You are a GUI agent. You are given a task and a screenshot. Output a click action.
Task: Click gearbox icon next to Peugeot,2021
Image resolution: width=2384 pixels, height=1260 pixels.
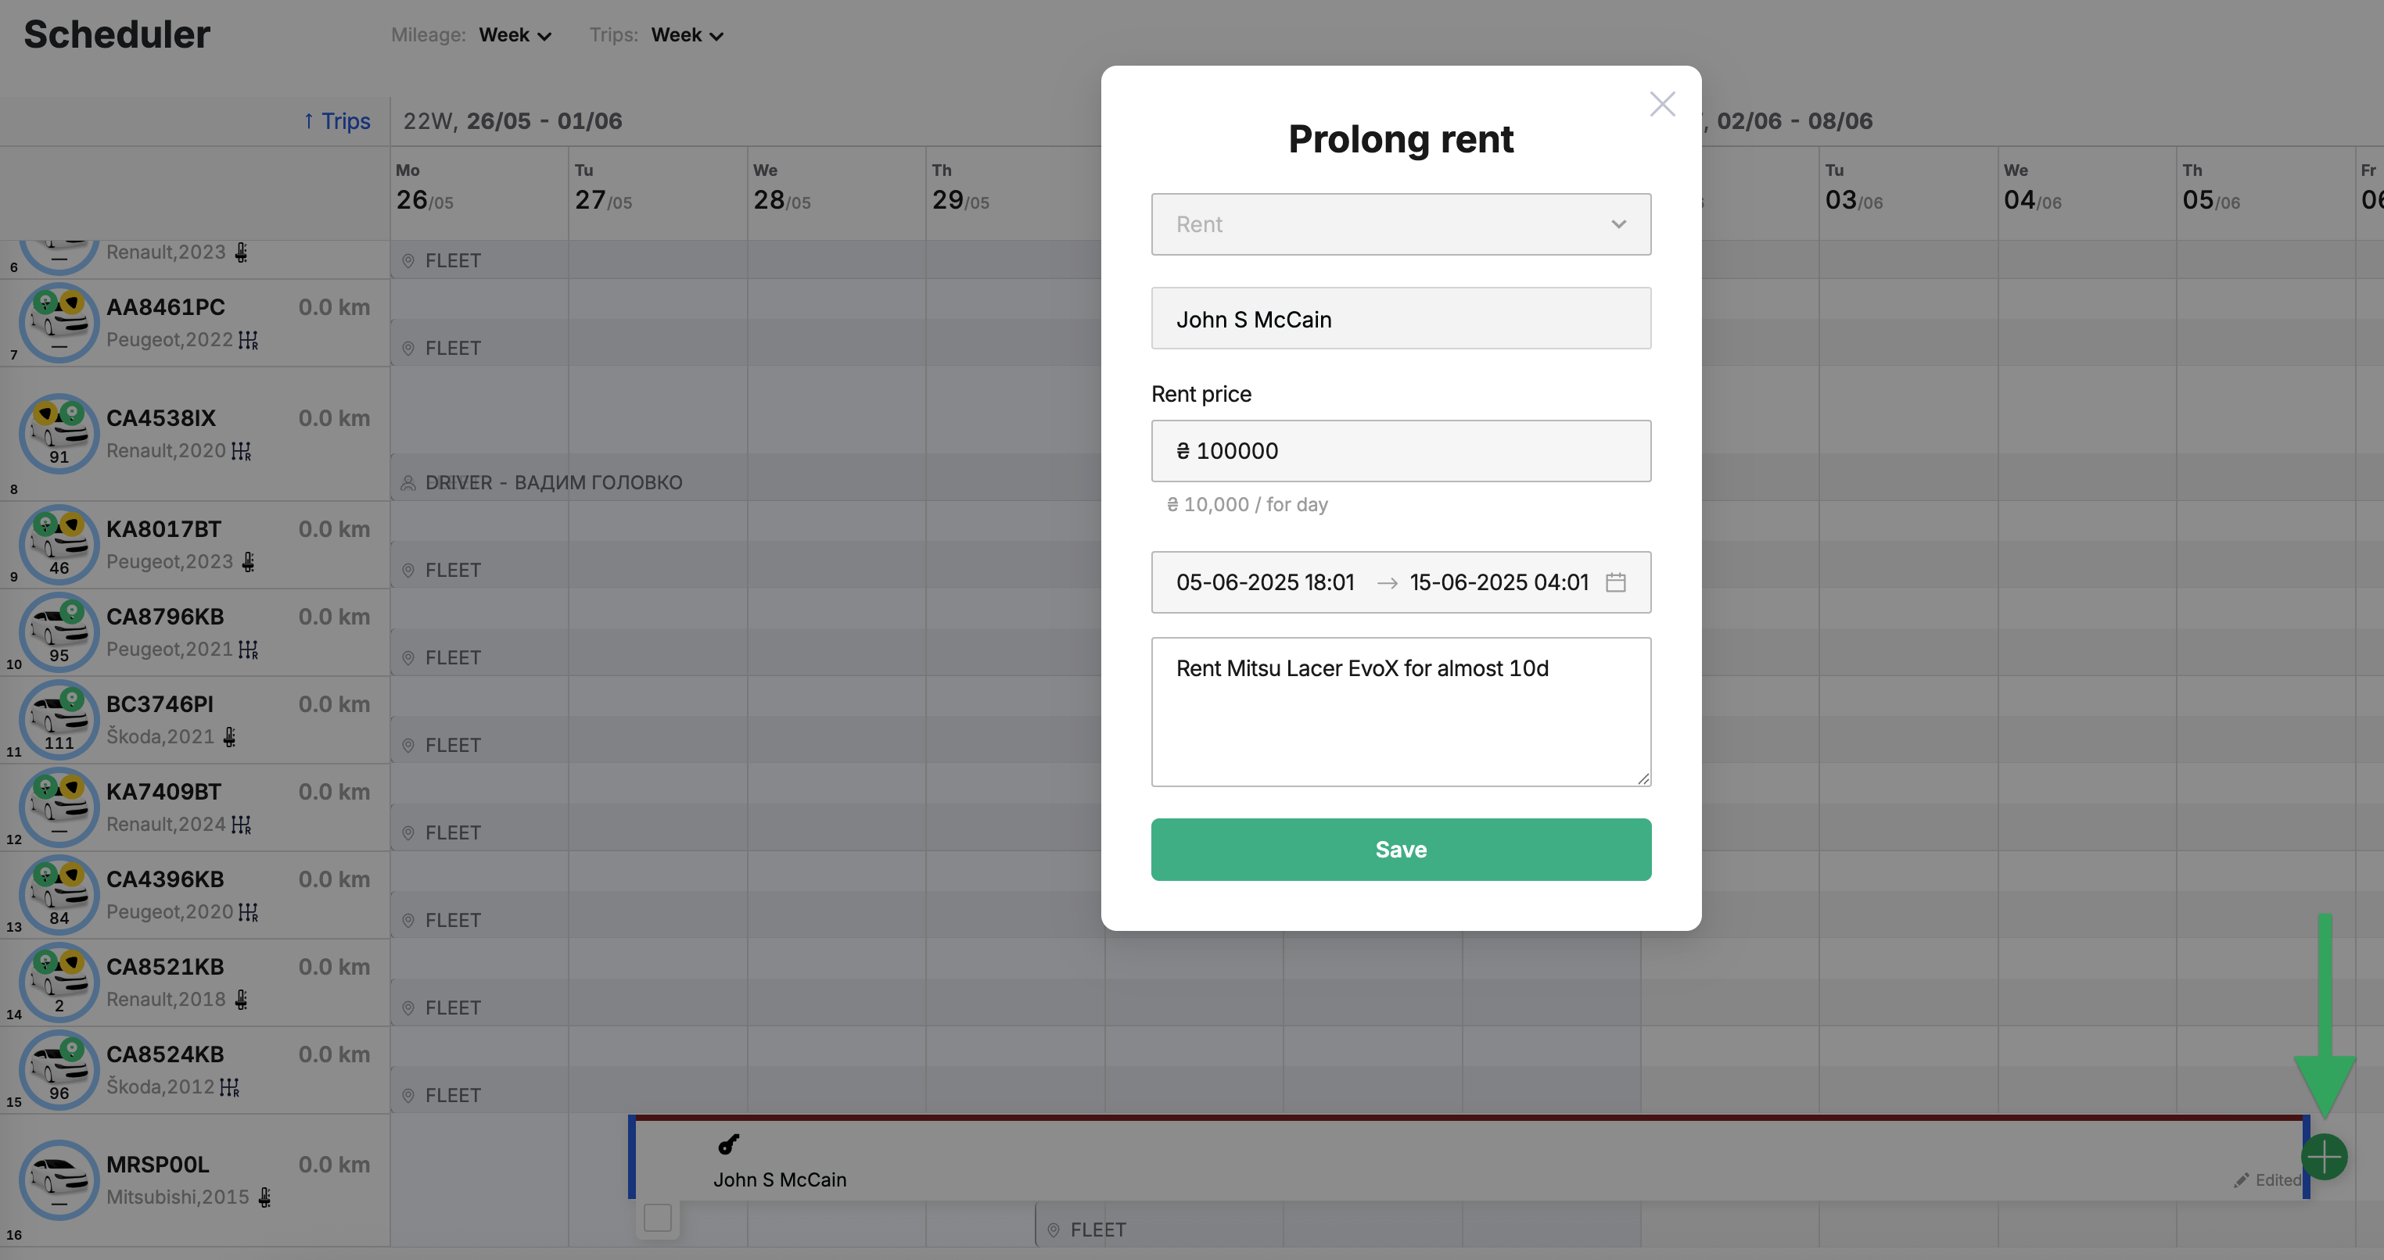[x=248, y=650]
